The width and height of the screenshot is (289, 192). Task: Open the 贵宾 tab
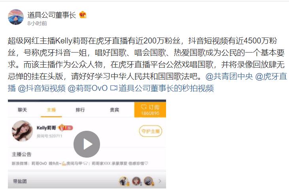tap(115, 110)
